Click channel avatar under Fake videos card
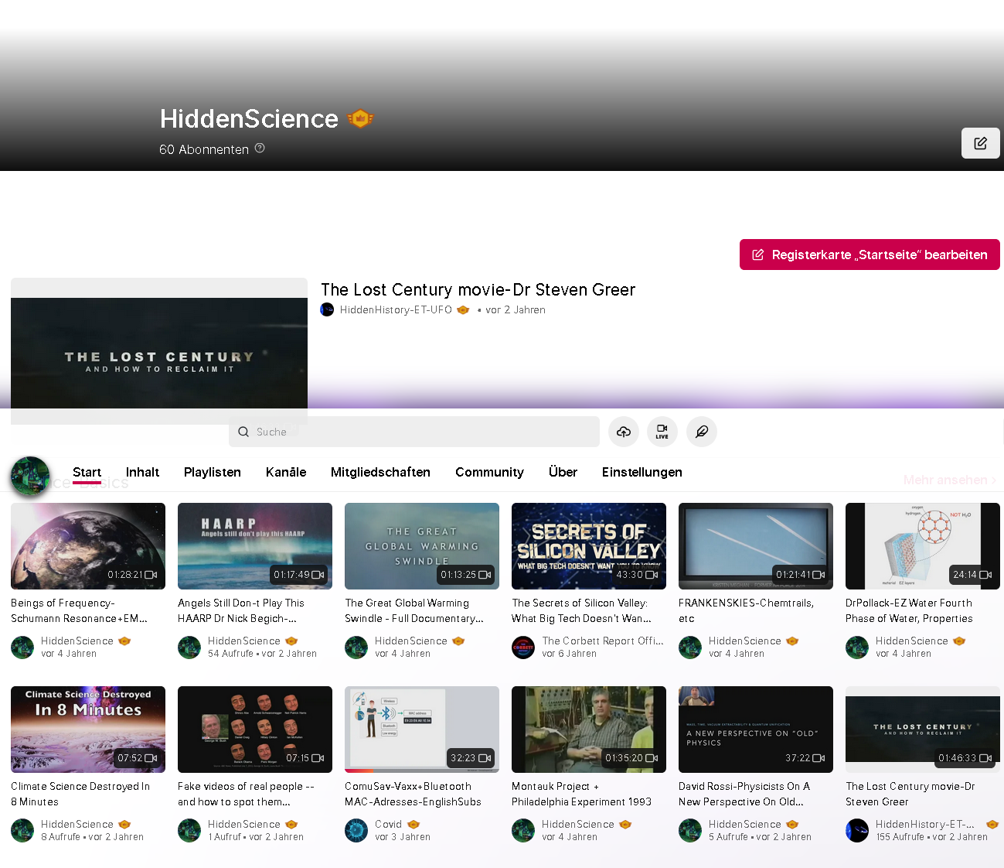 pyautogui.click(x=189, y=830)
